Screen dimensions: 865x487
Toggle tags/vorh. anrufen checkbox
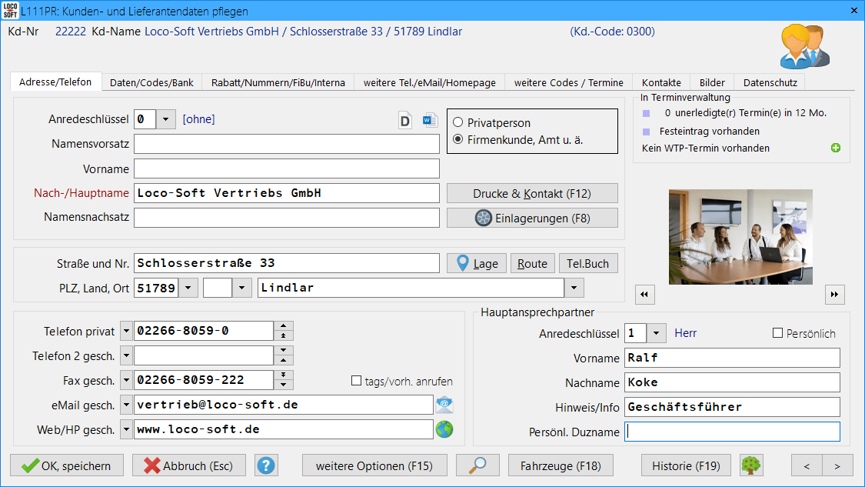point(356,381)
